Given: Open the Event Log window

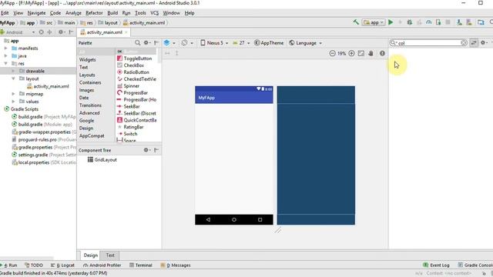Looking at the screenshot, I should point(436,265).
